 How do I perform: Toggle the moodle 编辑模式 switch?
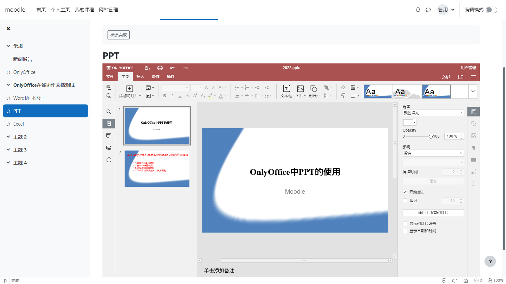tap(491, 10)
